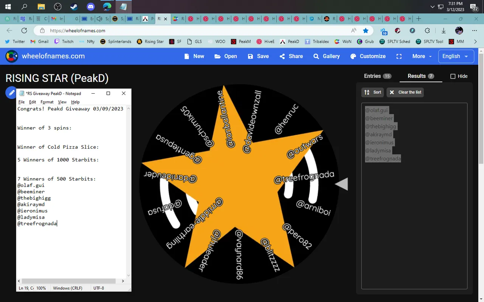Launch OBS Studio from the taskbar
This screenshot has width=484, height=302.
coord(57,6)
